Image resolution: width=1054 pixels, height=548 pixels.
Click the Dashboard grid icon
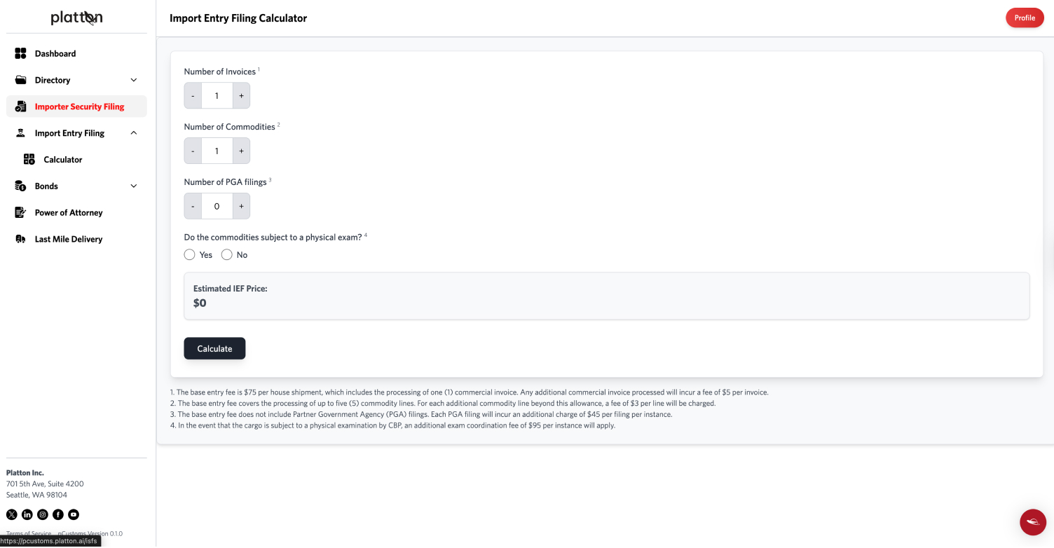20,53
